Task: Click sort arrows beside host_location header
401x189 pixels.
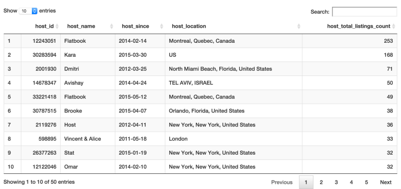Action: pyautogui.click(x=299, y=26)
